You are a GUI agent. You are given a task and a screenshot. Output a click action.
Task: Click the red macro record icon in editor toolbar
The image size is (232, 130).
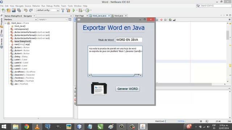coord(161,20)
